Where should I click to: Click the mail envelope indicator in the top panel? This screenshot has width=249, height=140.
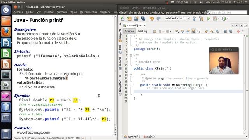[x=172, y=2]
